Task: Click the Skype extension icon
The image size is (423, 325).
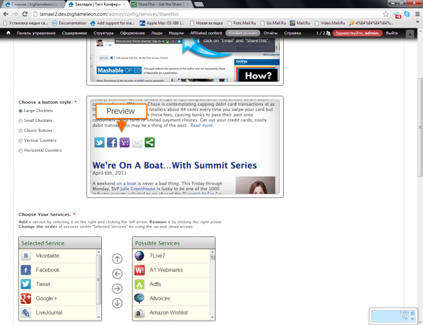Action: pyautogui.click(x=407, y=14)
